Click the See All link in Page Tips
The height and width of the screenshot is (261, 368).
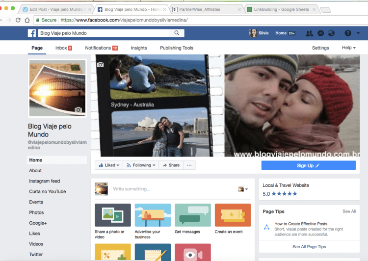[x=349, y=211]
